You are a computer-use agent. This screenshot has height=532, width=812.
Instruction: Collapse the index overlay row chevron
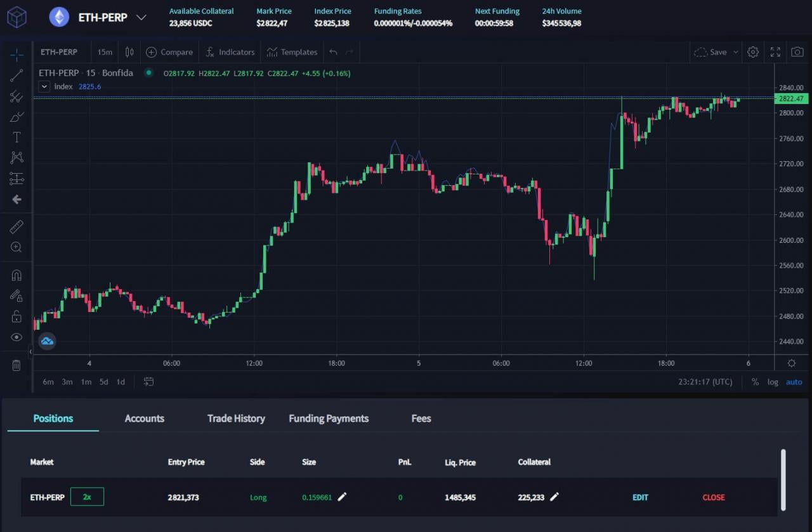(44, 86)
